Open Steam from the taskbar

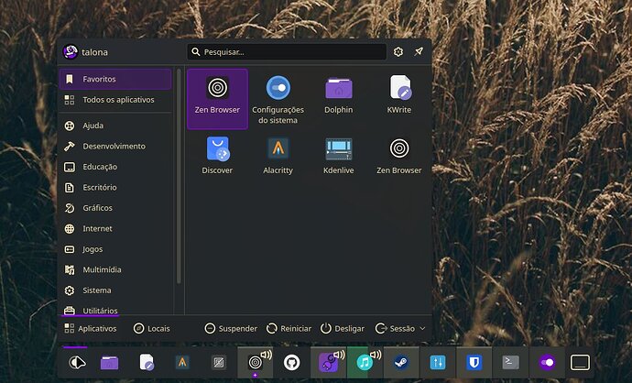pos(400,362)
